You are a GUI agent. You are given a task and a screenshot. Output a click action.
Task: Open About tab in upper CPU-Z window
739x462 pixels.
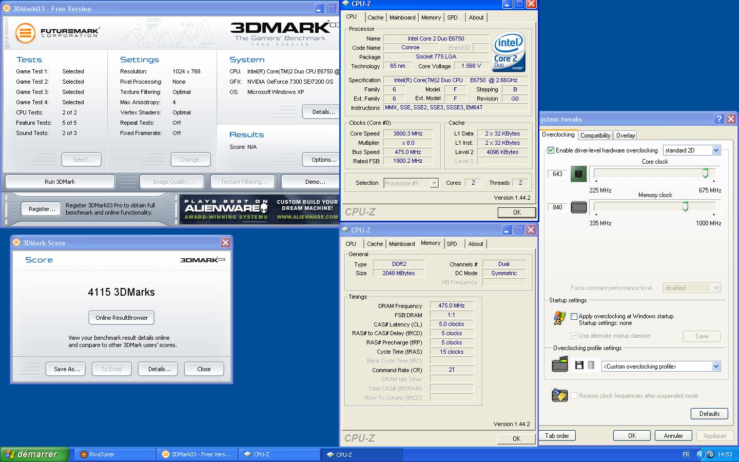tap(476, 17)
